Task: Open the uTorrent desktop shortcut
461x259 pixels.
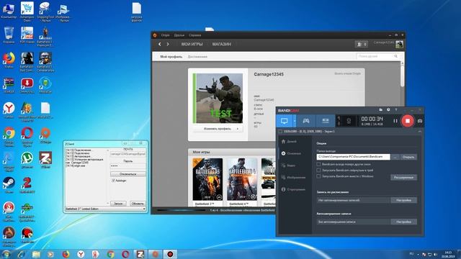Action: (27, 160)
